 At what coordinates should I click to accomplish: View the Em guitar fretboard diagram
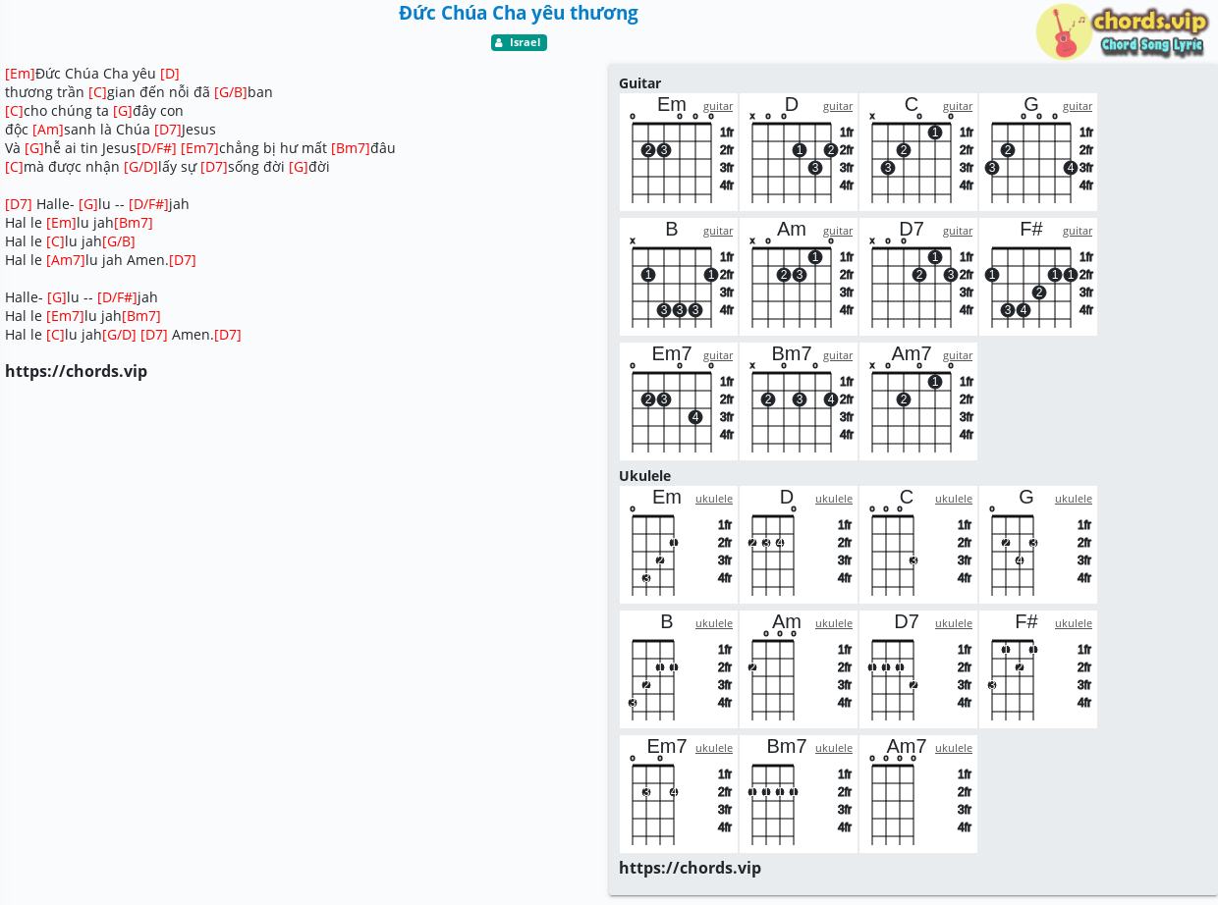[x=679, y=152]
